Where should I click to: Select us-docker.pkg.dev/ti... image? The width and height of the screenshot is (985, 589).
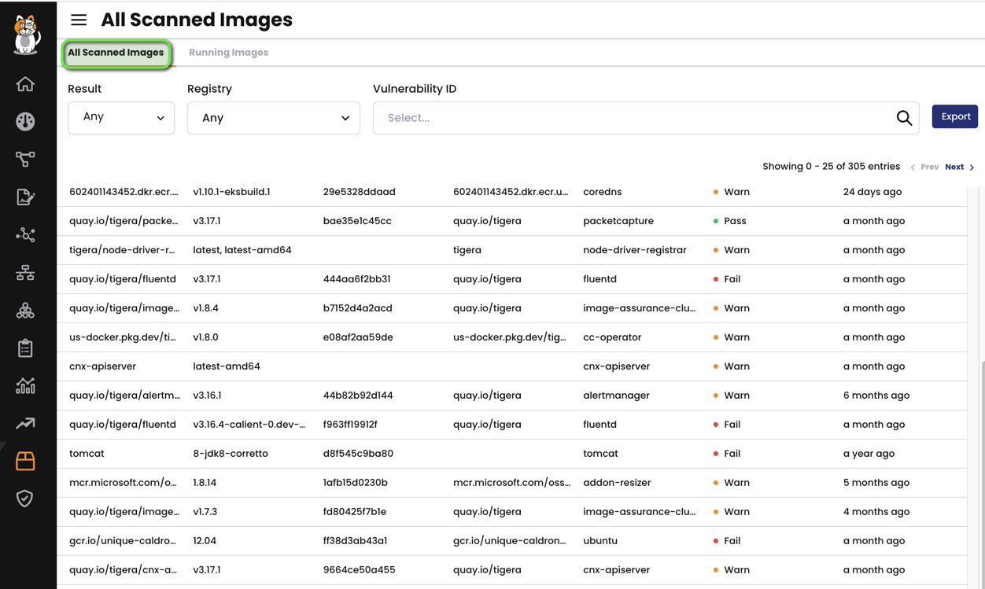tap(123, 337)
